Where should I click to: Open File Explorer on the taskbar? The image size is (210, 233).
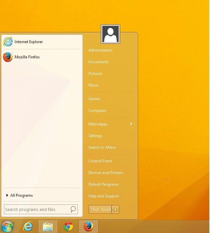48,227
